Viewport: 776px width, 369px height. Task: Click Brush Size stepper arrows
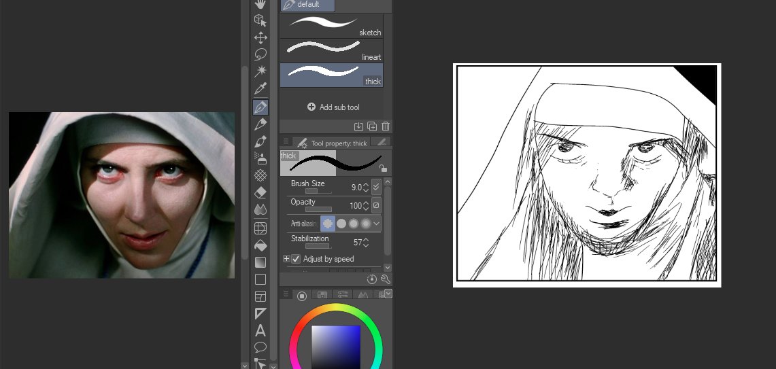366,188
